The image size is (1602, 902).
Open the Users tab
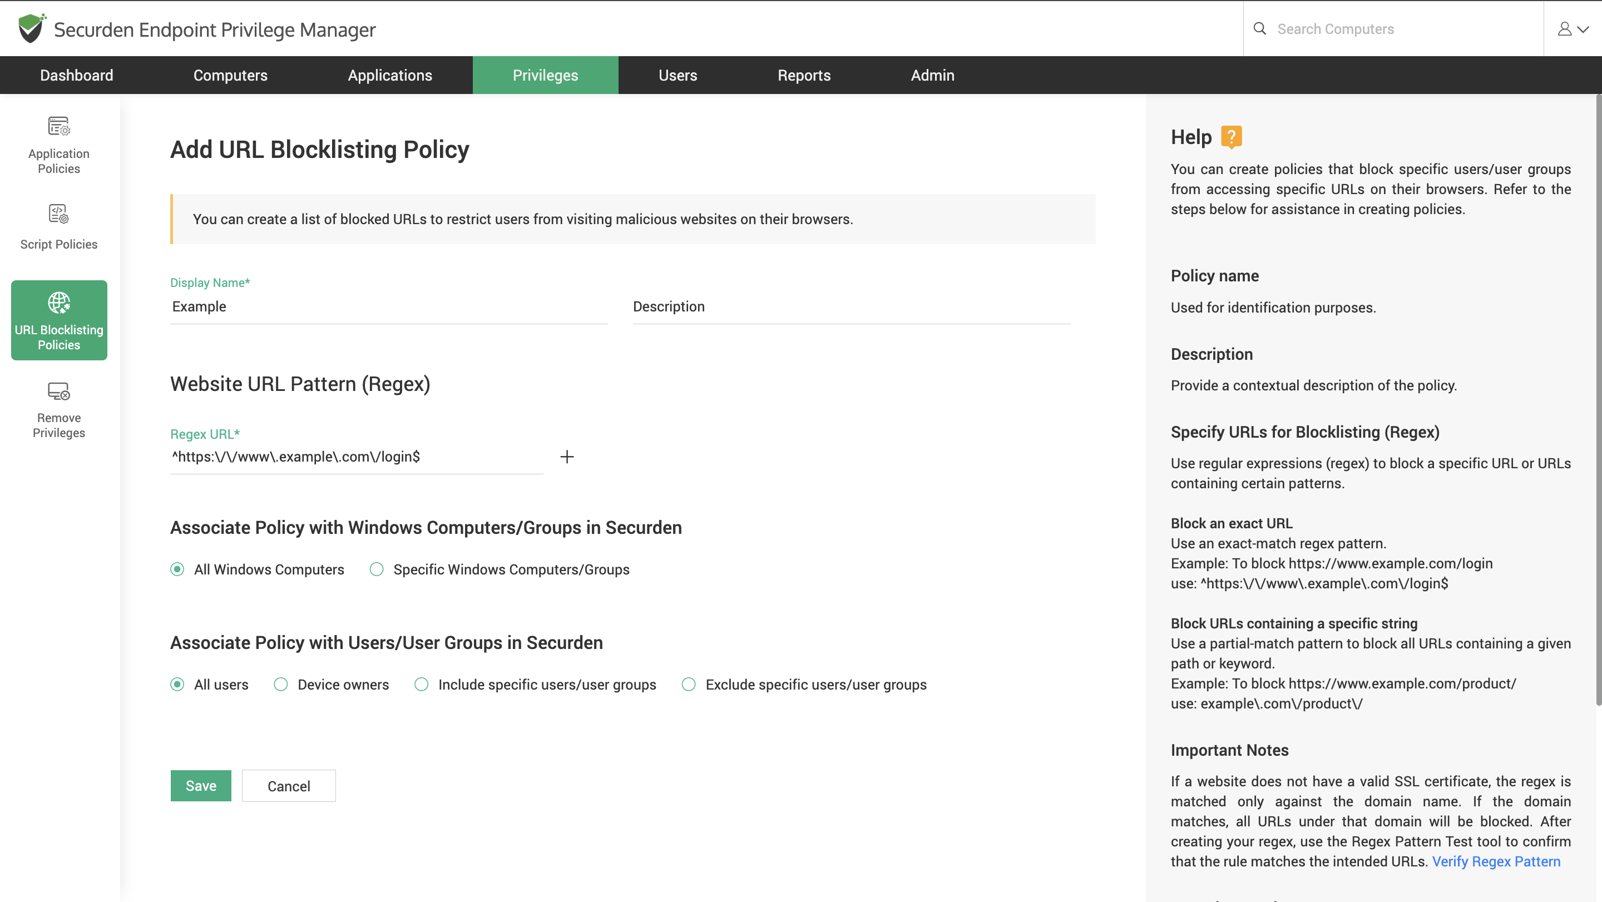coord(678,75)
